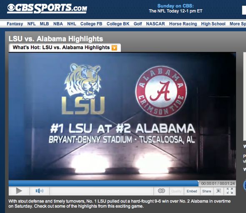Seek on the blue video progress bar
The image size is (246, 213).
coord(103,183)
